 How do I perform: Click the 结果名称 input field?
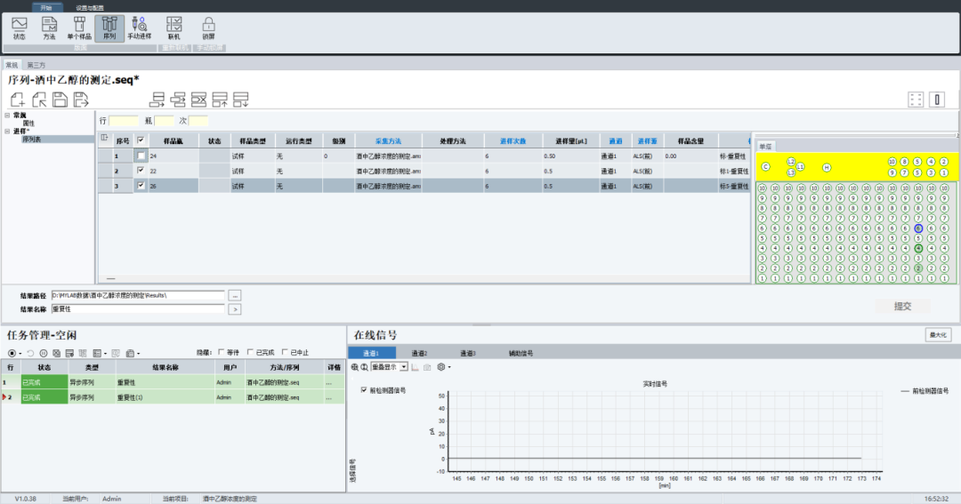138,309
